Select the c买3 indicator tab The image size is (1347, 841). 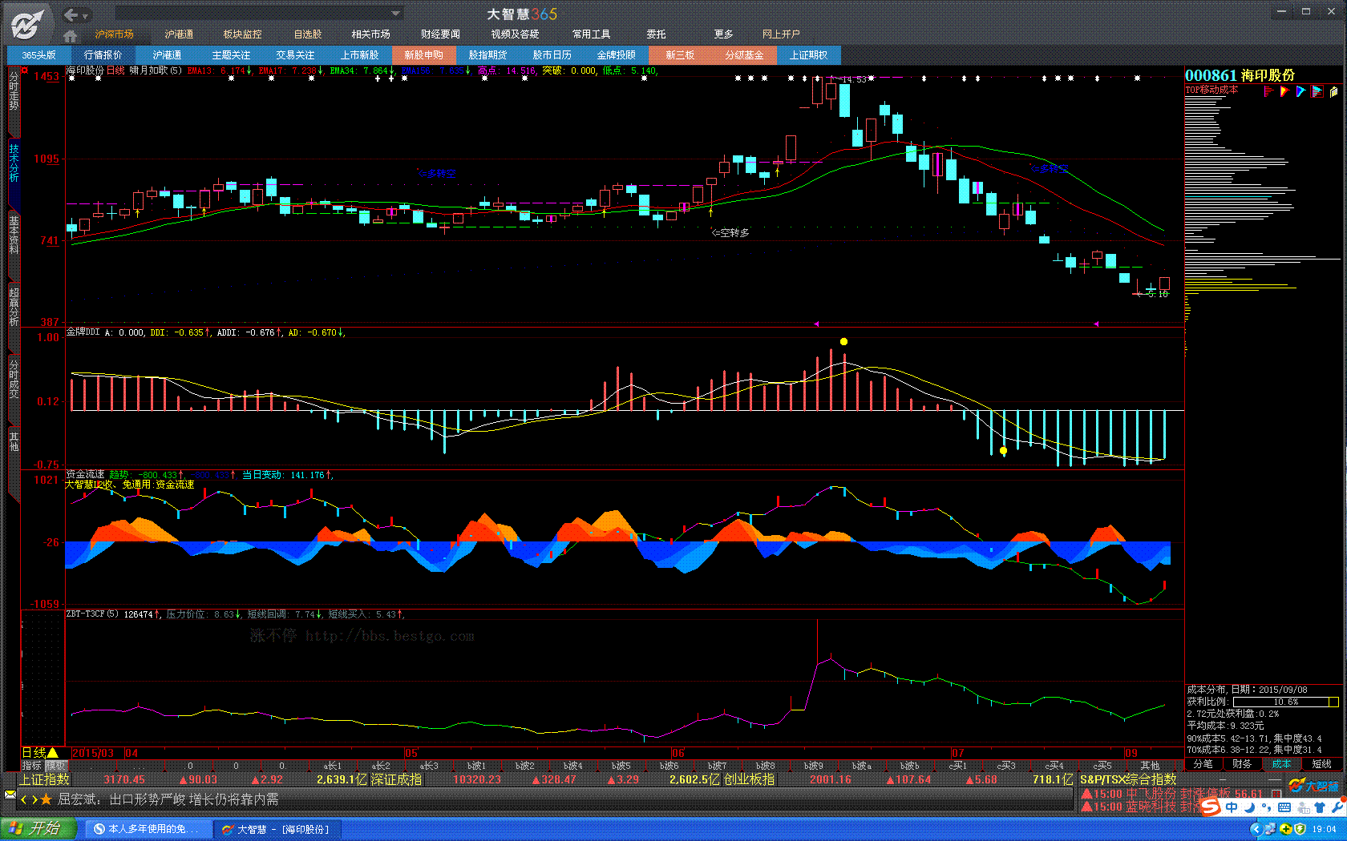(x=1006, y=766)
